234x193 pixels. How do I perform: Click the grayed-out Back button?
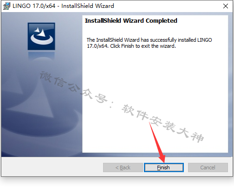pos(123,167)
